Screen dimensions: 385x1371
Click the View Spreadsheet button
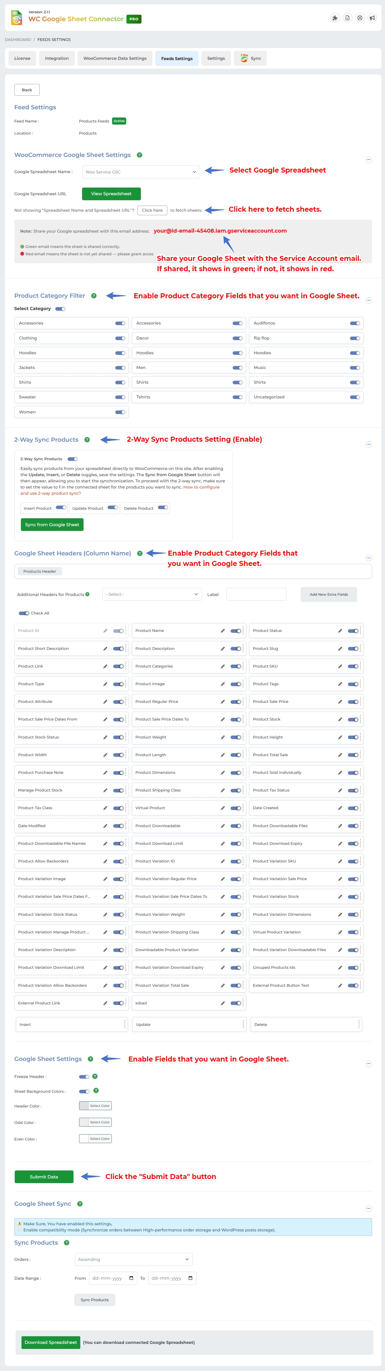coord(111,194)
